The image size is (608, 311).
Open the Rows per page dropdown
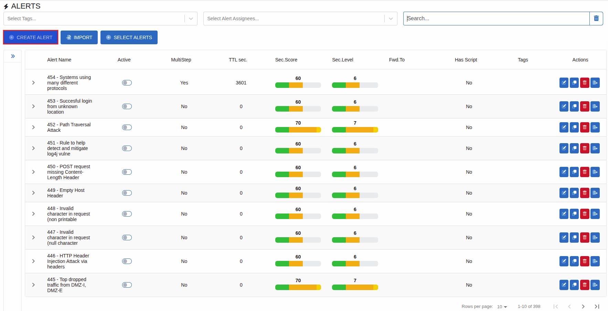coord(502,307)
